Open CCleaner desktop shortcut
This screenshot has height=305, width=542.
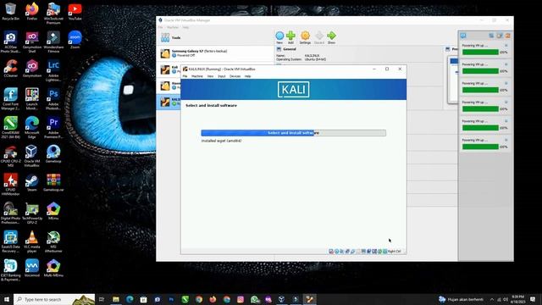[10, 68]
